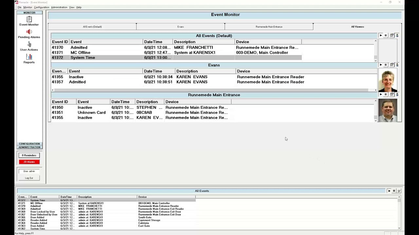
Task: Open the View menu
Action: [x=72, y=7]
